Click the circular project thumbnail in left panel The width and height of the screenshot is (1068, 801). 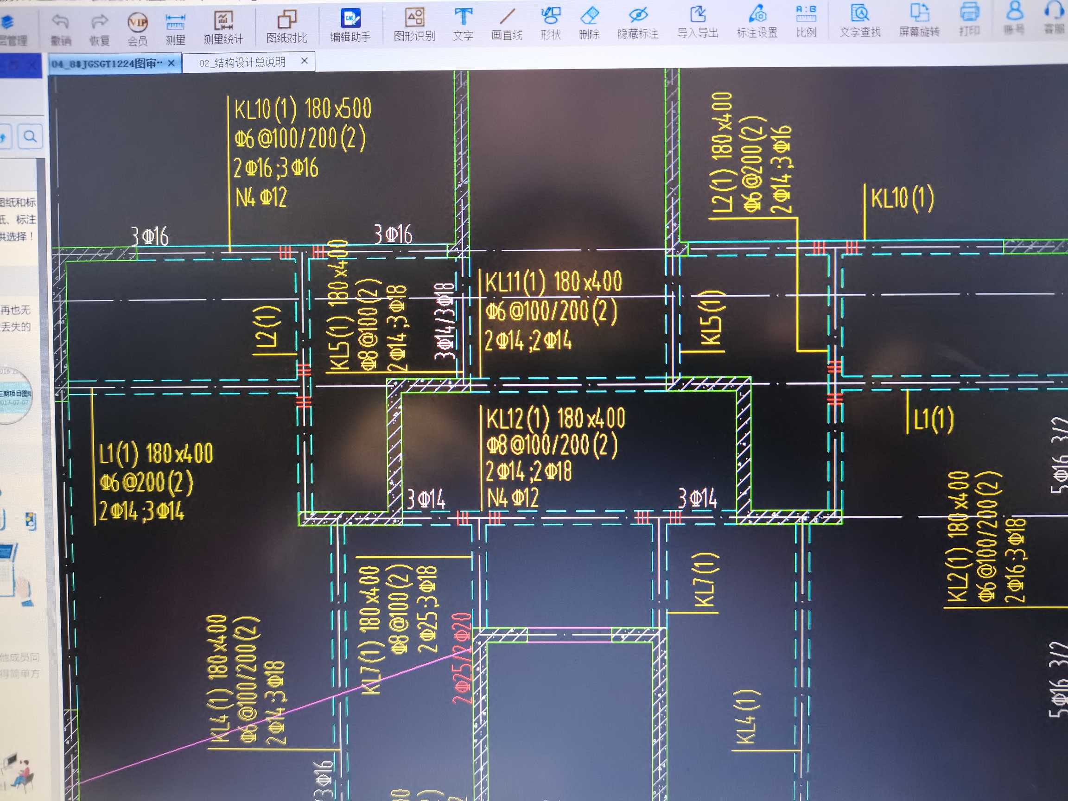(14, 394)
